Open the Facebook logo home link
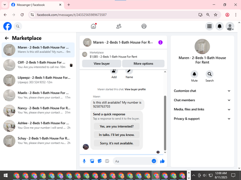This screenshot has width=241, height=180. pos(7,26)
